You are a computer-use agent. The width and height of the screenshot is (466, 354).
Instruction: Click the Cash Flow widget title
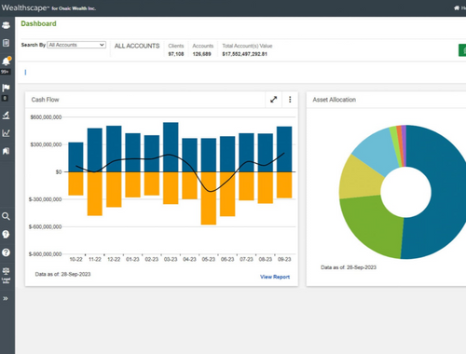pyautogui.click(x=45, y=100)
